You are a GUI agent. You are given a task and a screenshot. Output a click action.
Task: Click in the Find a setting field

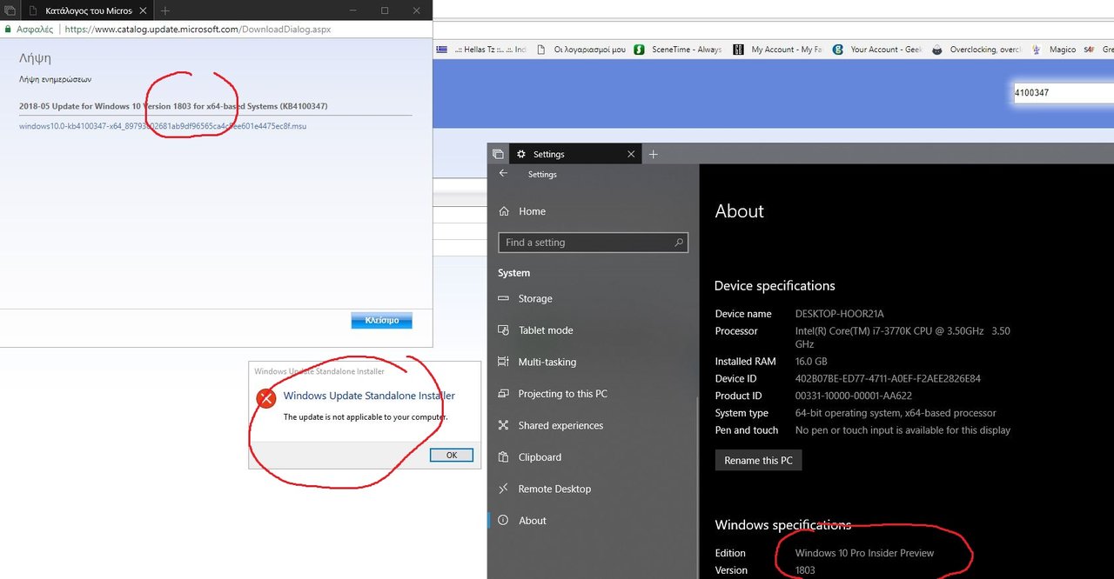click(594, 243)
